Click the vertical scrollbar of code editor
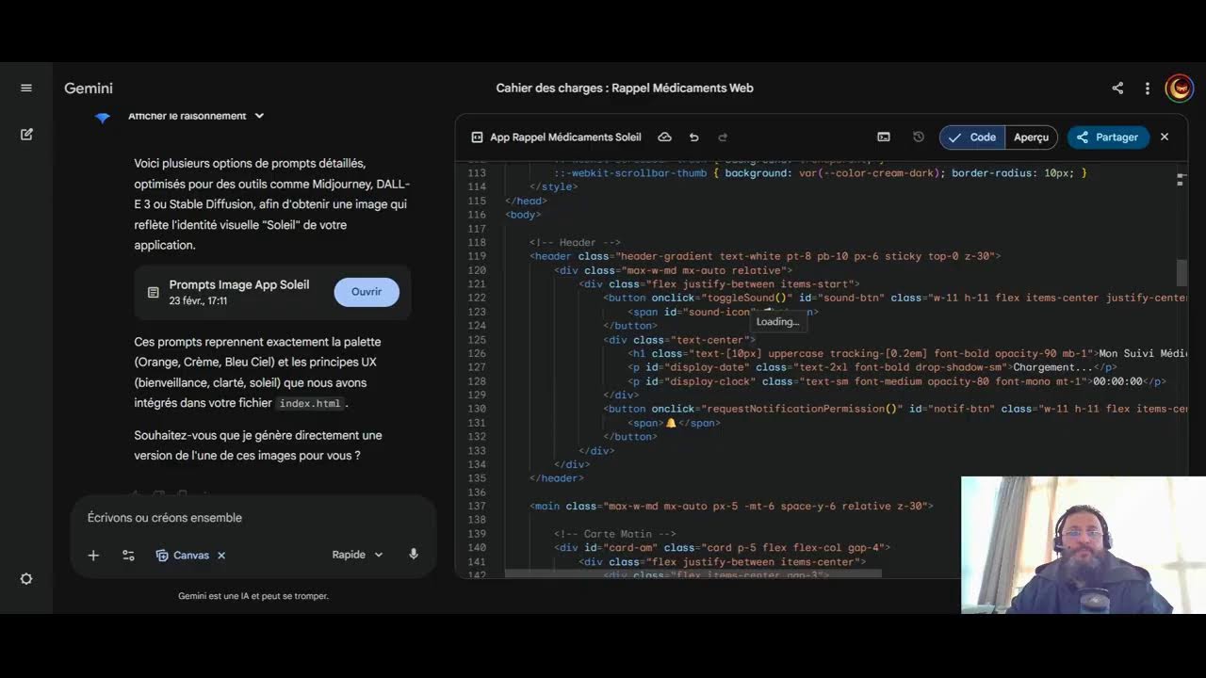The width and height of the screenshot is (1206, 678). point(1182,273)
